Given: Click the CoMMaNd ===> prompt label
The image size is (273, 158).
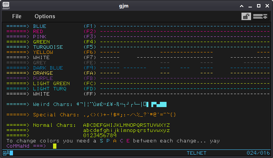Looking at the screenshot, I should pos(26,146).
